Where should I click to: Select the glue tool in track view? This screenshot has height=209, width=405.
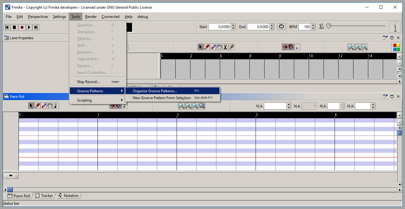(x=232, y=47)
